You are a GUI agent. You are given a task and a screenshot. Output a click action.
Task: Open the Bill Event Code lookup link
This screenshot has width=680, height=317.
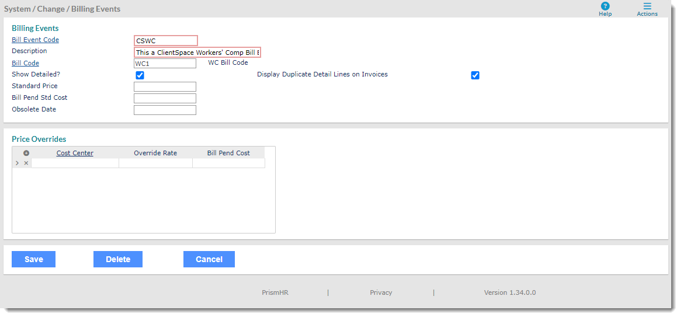(x=35, y=40)
